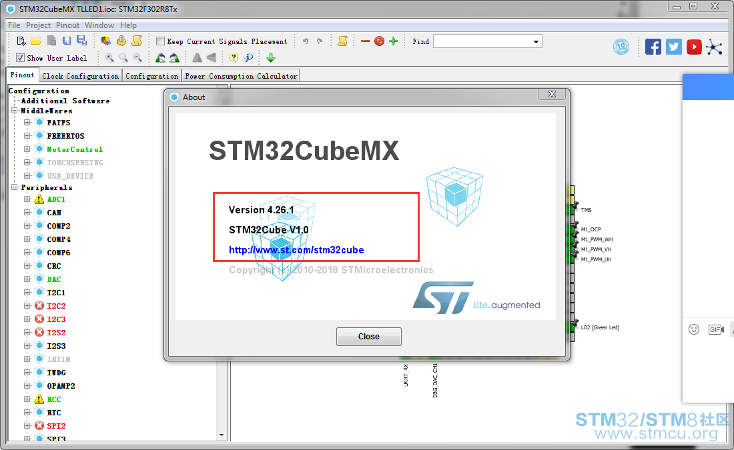734x450 pixels.
Task: Redo the action in the toolbar
Action: [320, 41]
